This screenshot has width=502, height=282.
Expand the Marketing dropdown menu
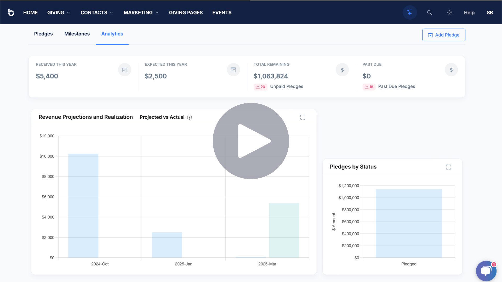coord(141,13)
